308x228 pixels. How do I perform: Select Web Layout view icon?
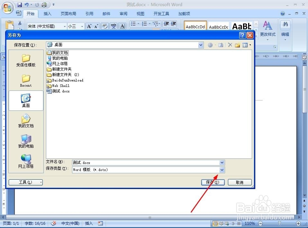(227, 223)
